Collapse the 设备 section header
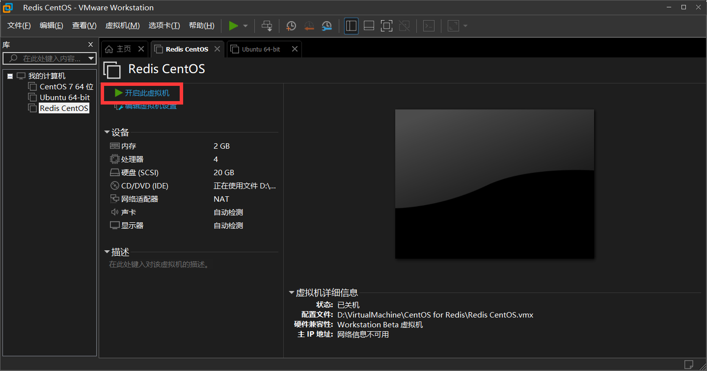707x371 pixels. point(107,132)
